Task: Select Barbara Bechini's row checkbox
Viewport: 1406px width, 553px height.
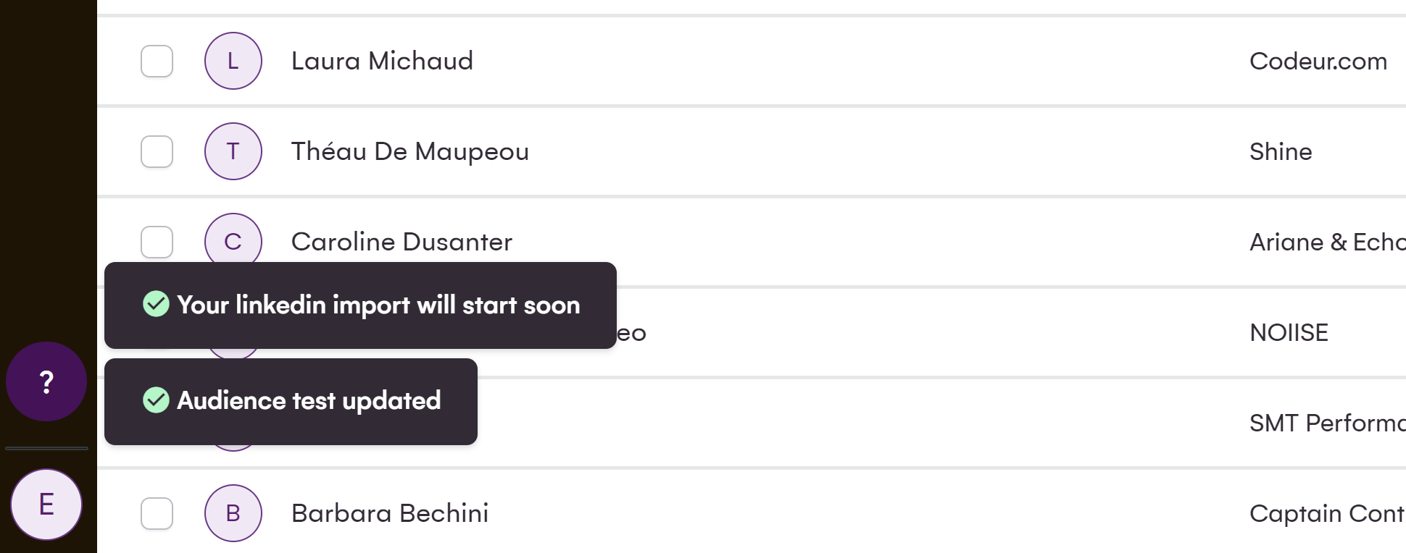Action: [157, 513]
